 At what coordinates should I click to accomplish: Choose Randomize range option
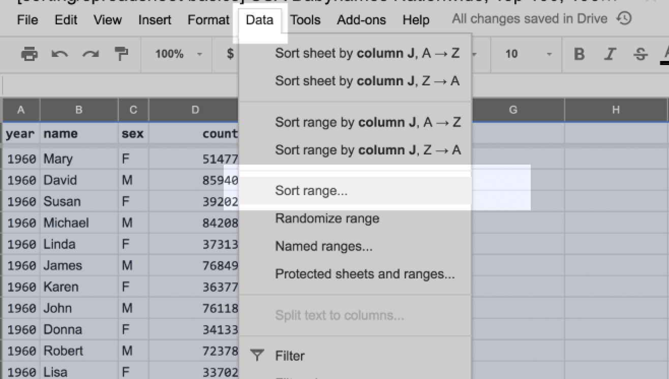[327, 218]
